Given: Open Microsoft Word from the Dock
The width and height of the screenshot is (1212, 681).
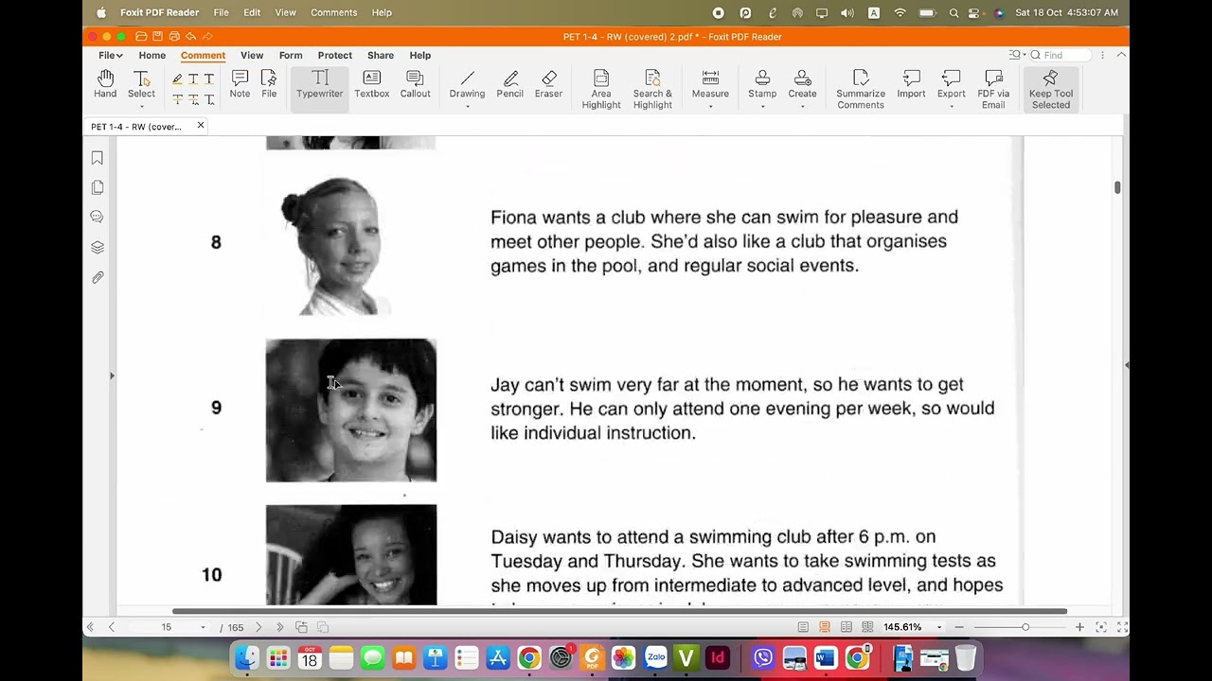Looking at the screenshot, I should (826, 657).
